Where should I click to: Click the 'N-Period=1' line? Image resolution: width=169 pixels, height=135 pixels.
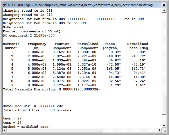click(x=13, y=27)
